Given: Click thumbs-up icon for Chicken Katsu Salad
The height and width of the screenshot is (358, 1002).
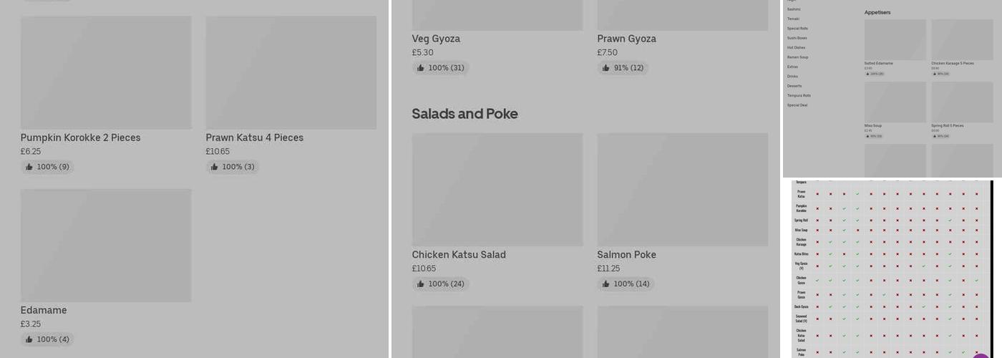Looking at the screenshot, I should coord(420,284).
